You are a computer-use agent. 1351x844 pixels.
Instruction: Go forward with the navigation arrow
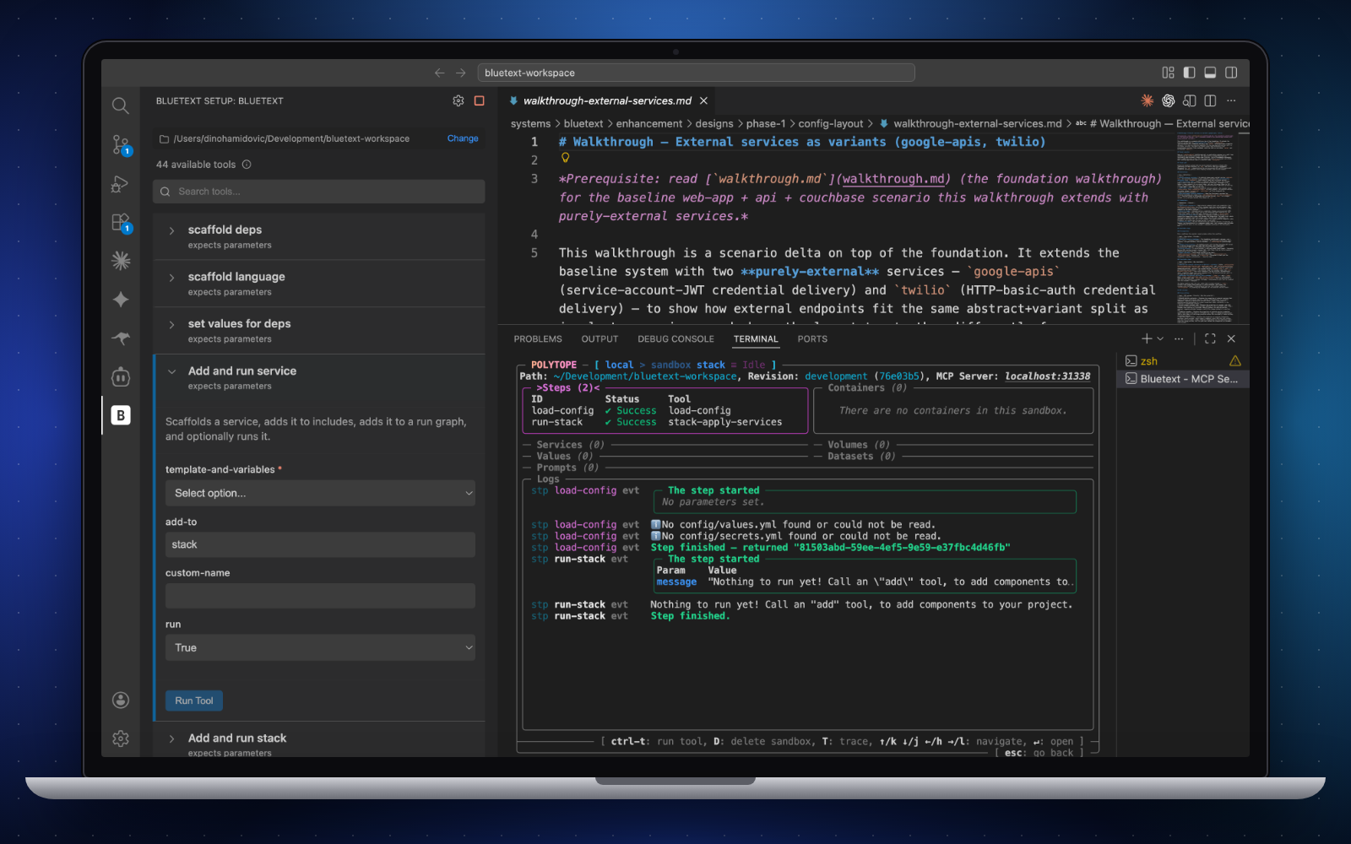461,73
